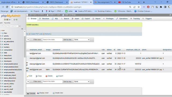Click the red Delete icon below rows
The image size is (172, 97).
point(46,76)
